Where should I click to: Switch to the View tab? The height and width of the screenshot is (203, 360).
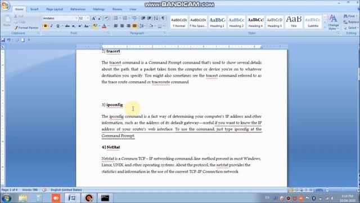133,9
